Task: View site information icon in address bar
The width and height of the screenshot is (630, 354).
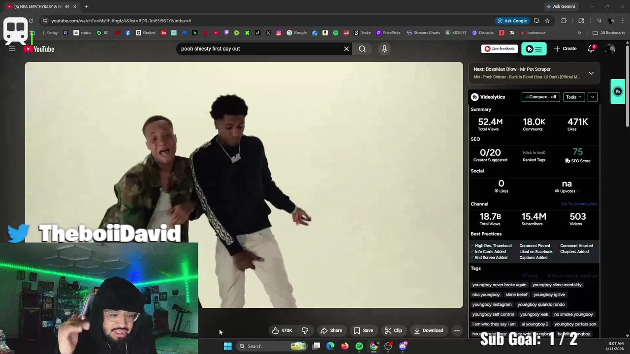Action: pyautogui.click(x=45, y=21)
